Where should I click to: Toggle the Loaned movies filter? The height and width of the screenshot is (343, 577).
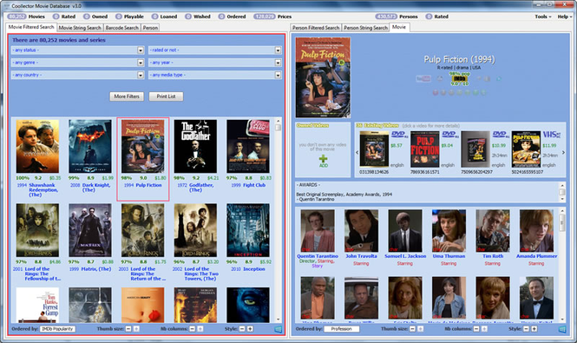(x=164, y=16)
